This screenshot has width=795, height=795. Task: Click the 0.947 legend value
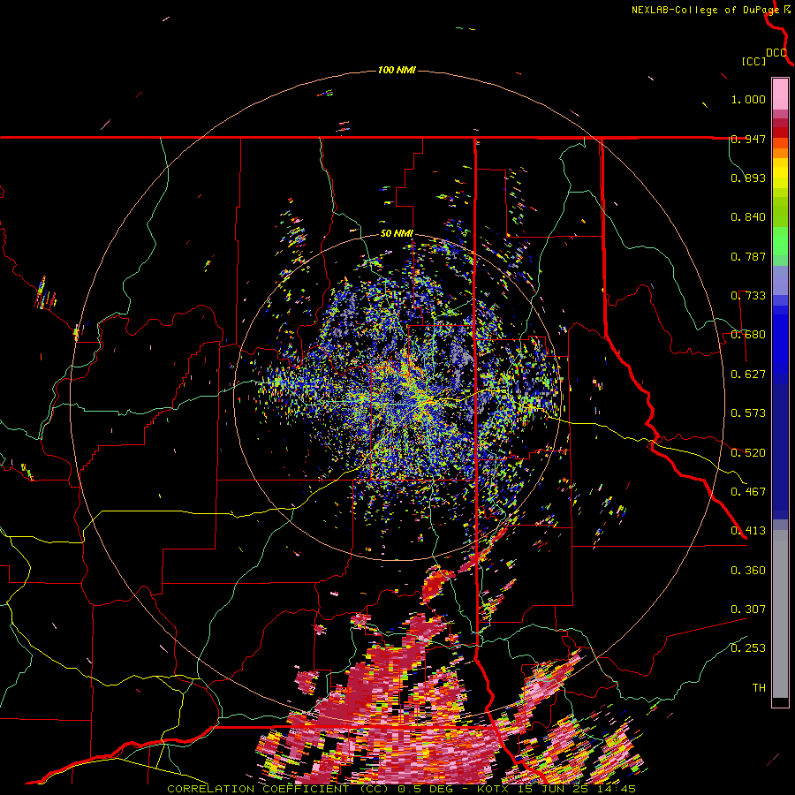(748, 139)
